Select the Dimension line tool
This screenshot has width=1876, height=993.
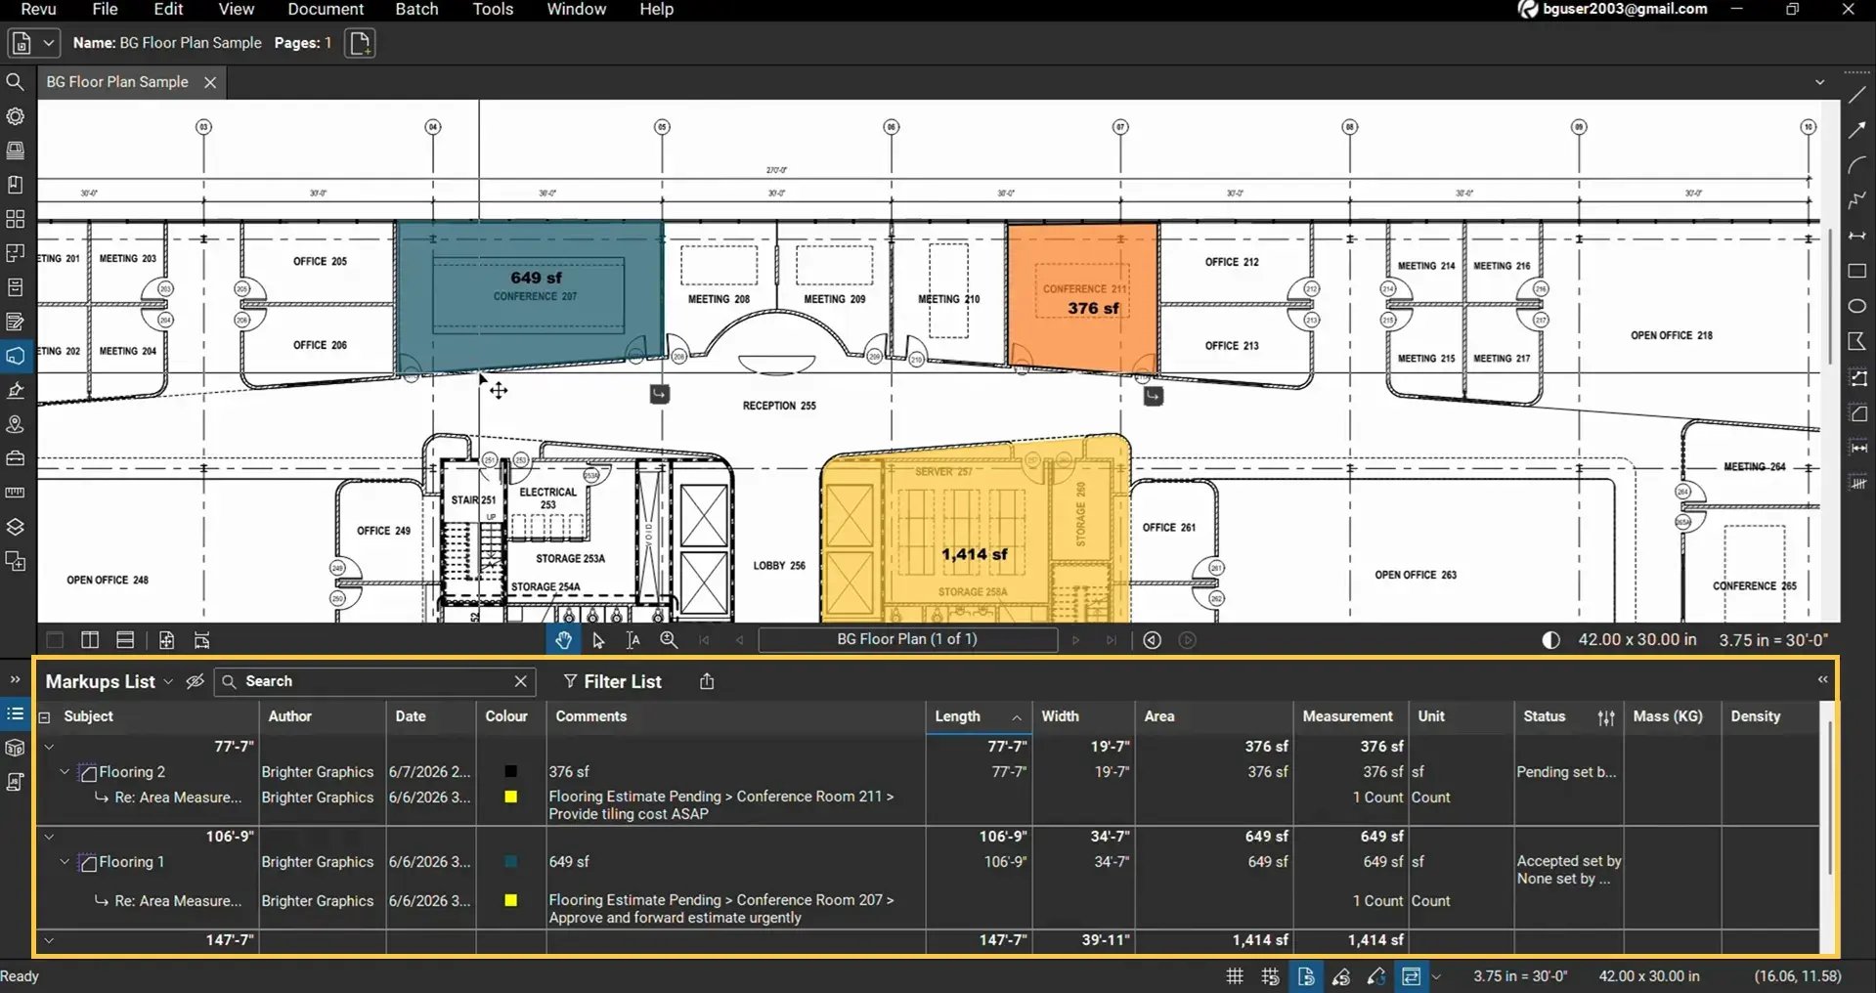[x=1857, y=236]
